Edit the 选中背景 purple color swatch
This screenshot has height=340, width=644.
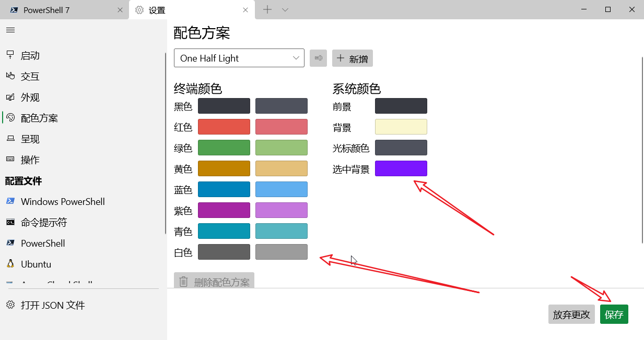click(x=401, y=168)
